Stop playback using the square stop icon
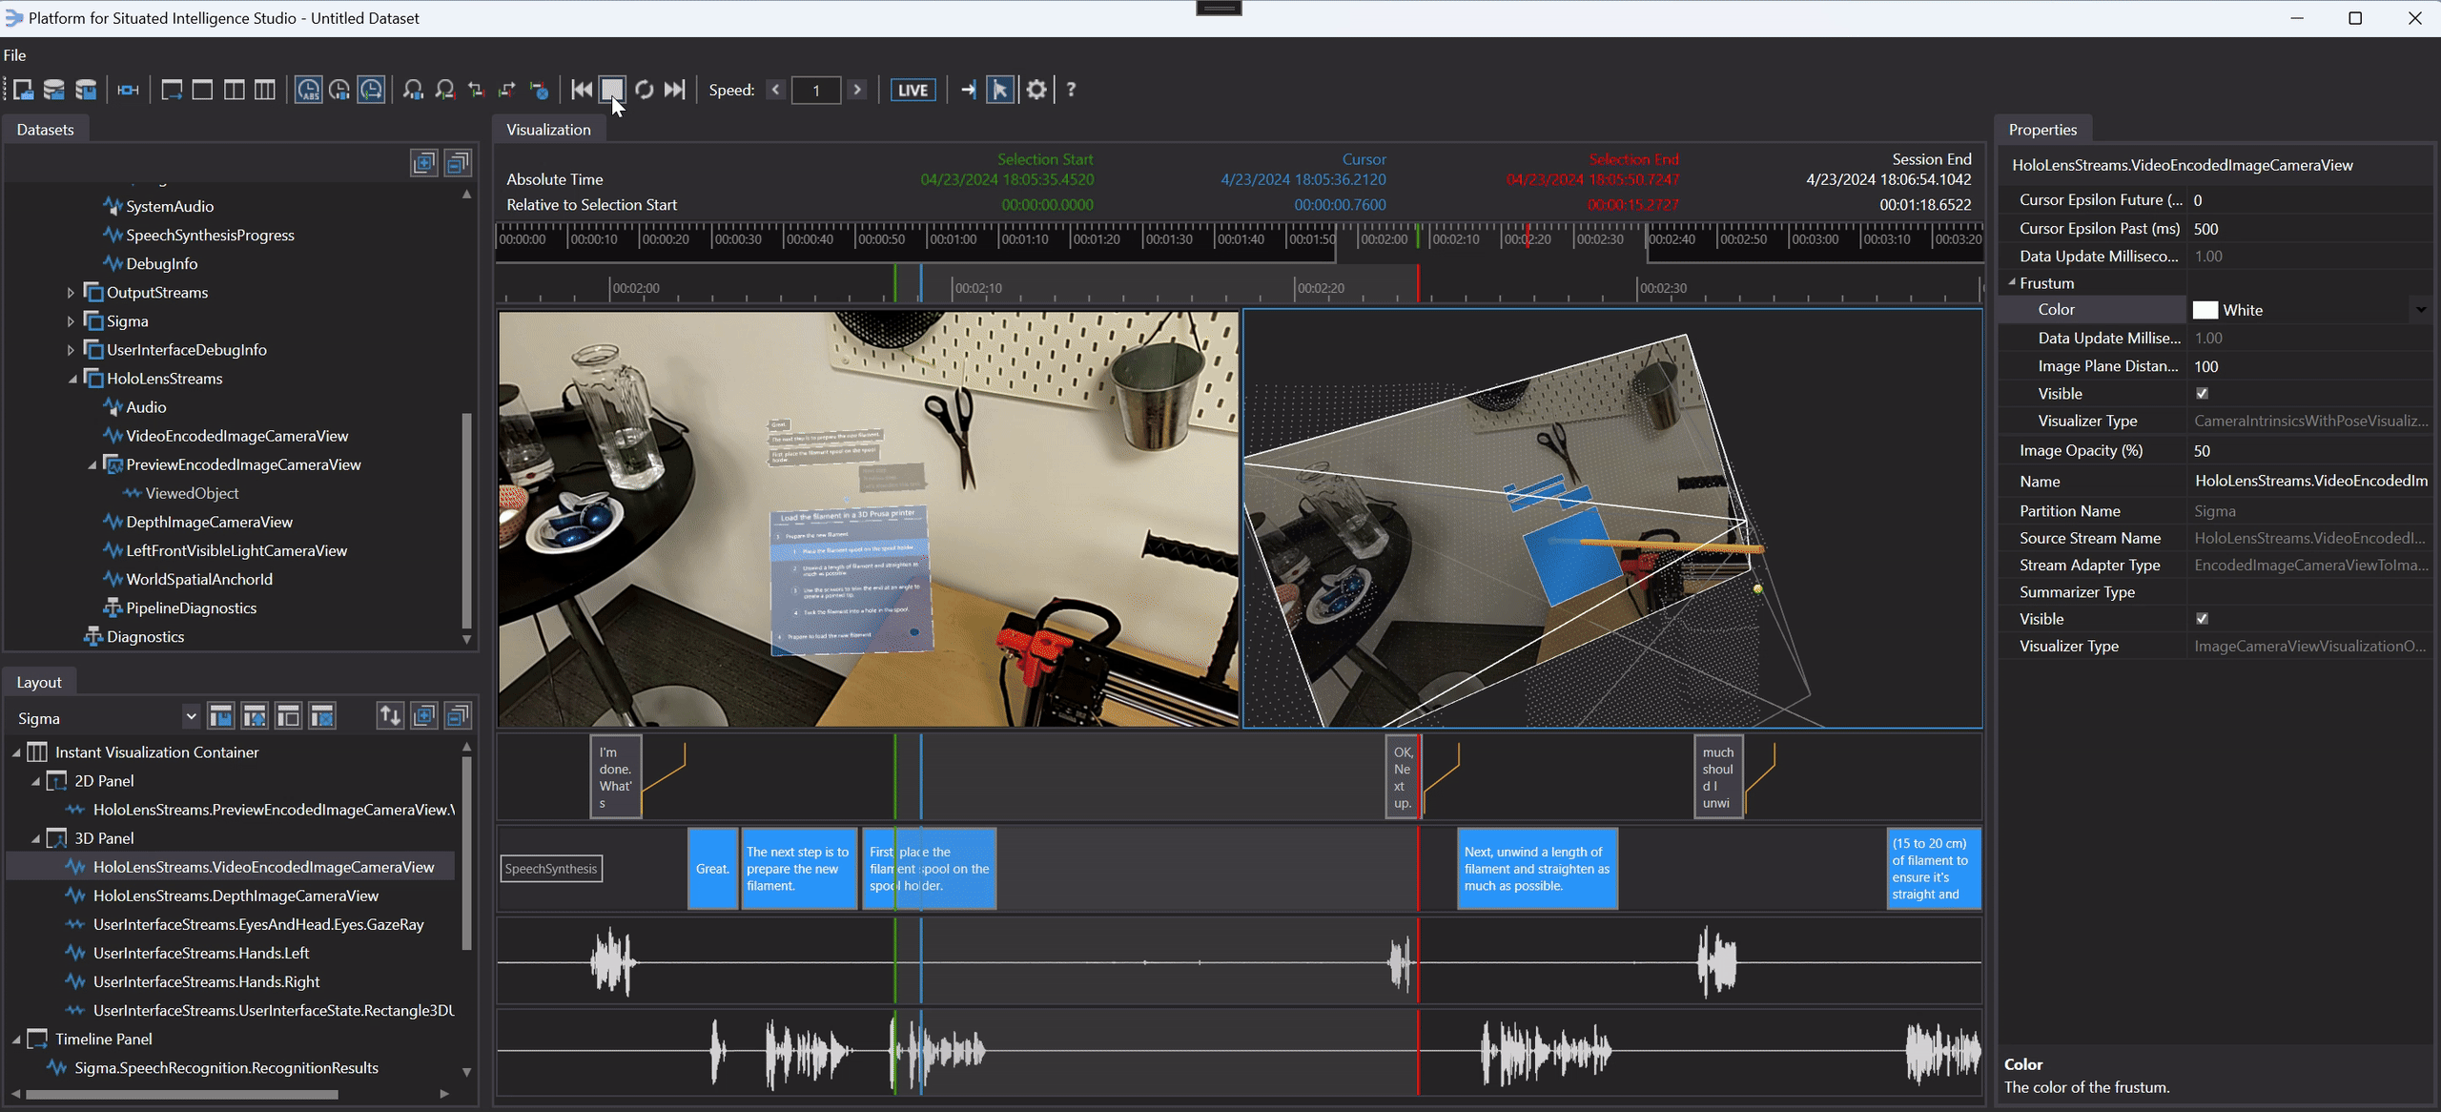Viewport: 2441px width, 1112px height. [x=612, y=90]
